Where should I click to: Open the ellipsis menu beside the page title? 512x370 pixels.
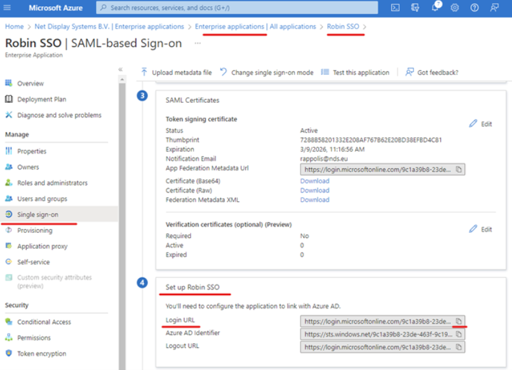[x=198, y=43]
